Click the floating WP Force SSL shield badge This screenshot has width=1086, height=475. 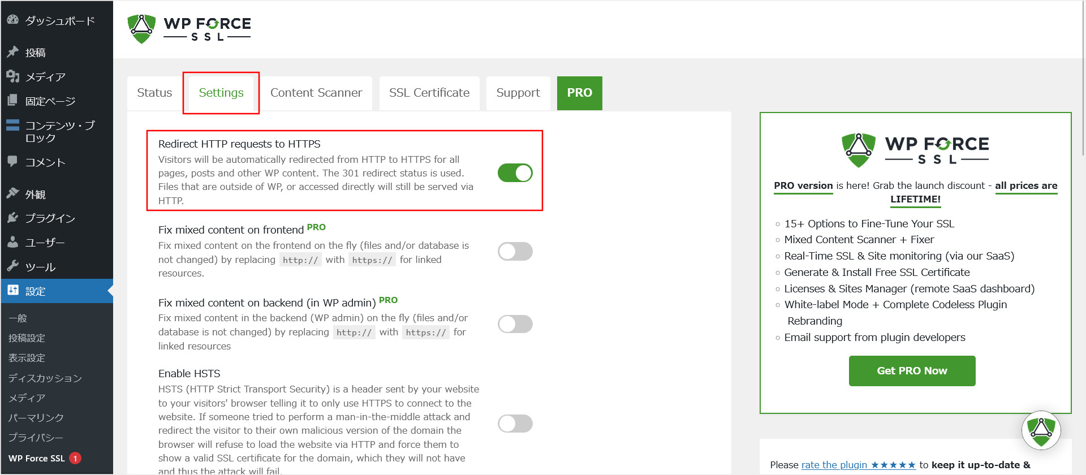(x=1041, y=430)
